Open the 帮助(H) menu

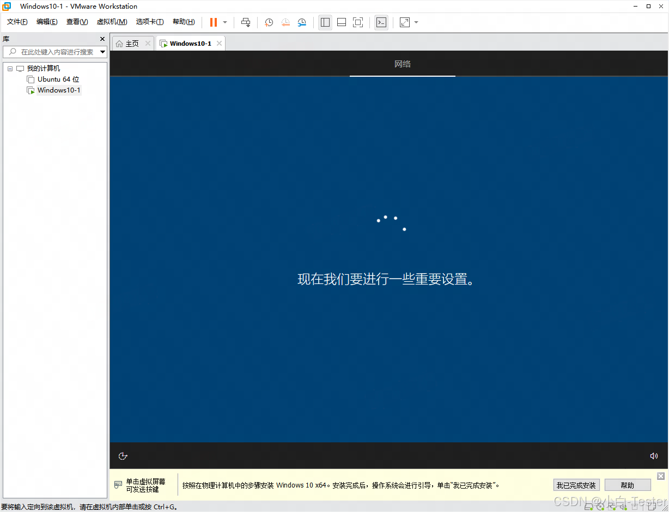(184, 22)
